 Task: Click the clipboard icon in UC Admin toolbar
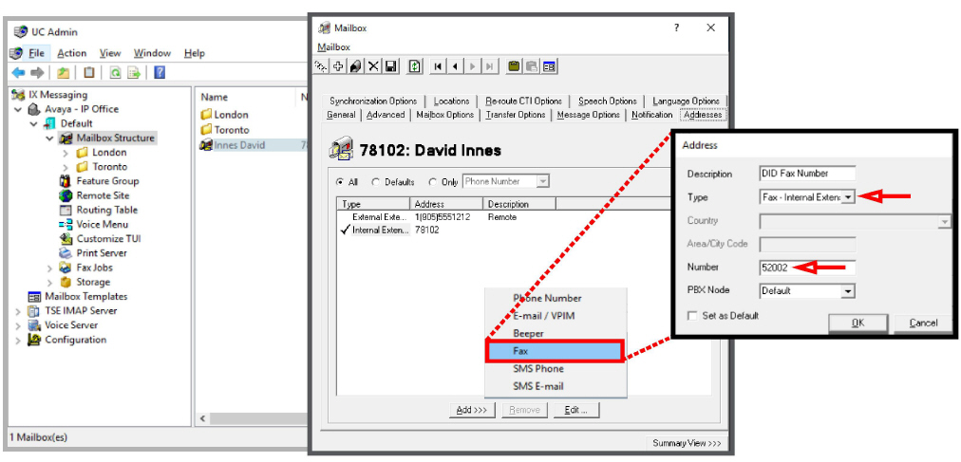89,73
